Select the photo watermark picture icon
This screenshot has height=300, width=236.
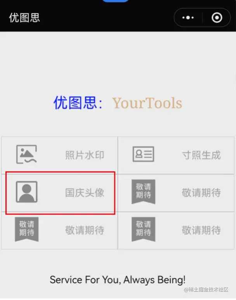pyautogui.click(x=26, y=154)
